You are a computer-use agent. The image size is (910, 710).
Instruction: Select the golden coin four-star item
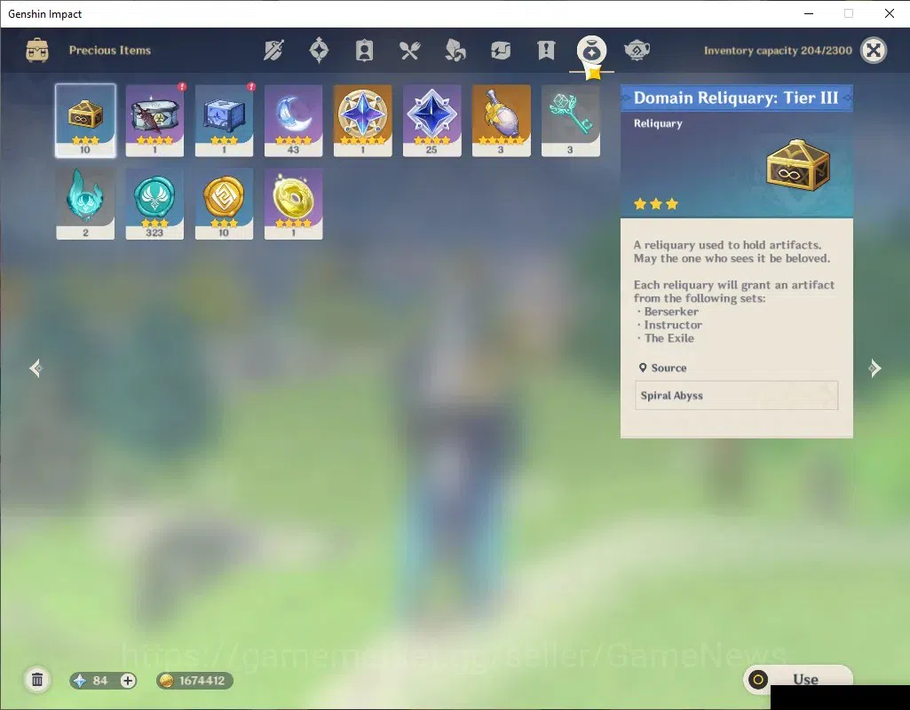(293, 203)
